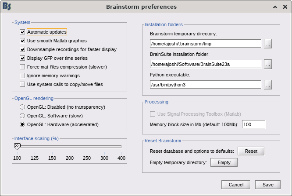Enable Force mat-files compression option
The width and height of the screenshot is (292, 196).
click(x=22, y=67)
